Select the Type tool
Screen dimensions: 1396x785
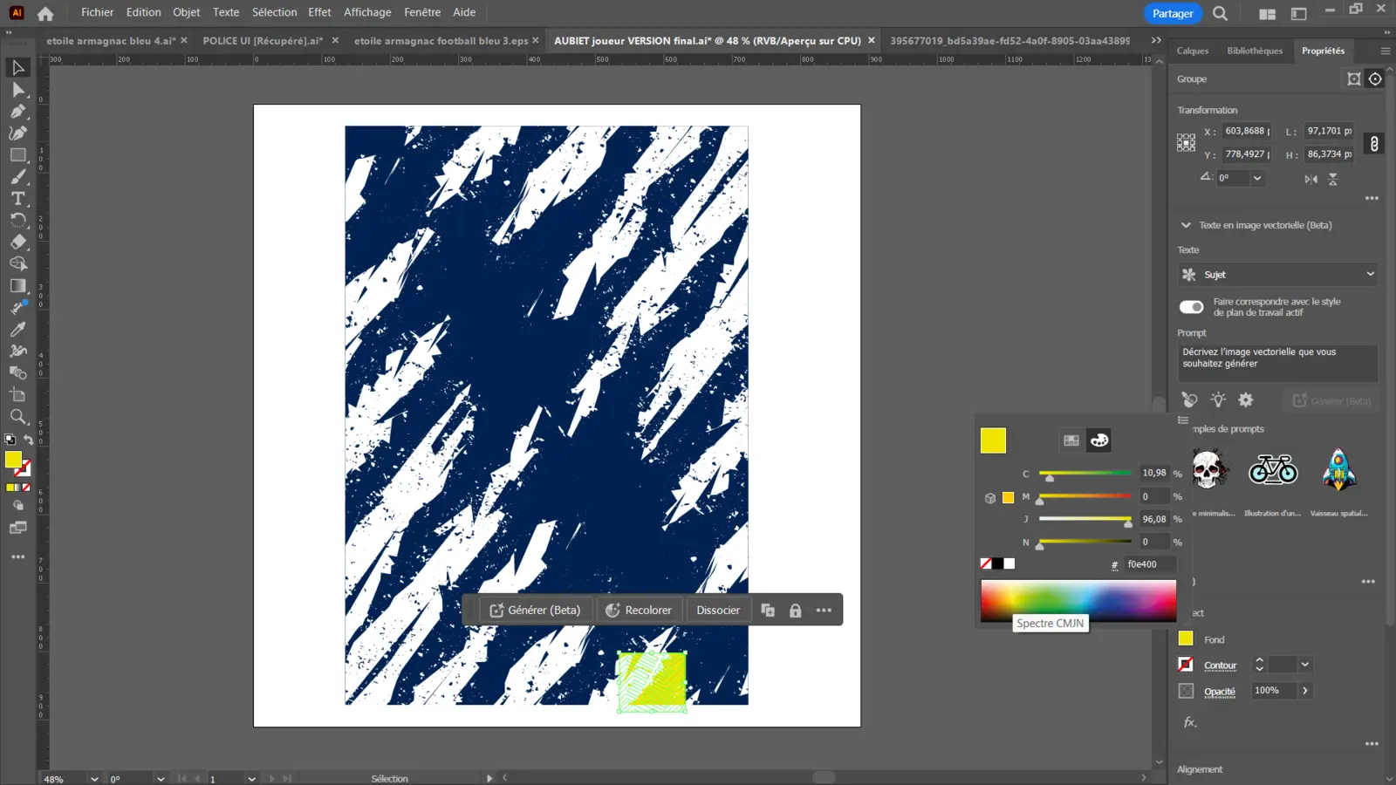click(x=18, y=199)
